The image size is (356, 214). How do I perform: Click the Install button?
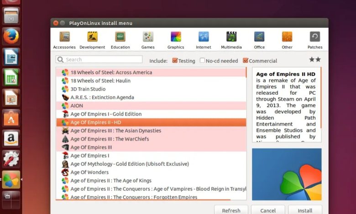pyautogui.click(x=305, y=210)
